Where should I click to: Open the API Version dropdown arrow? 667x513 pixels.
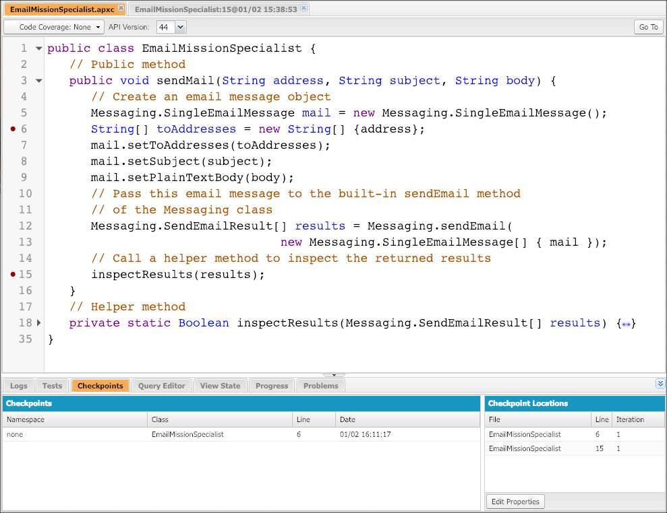180,27
